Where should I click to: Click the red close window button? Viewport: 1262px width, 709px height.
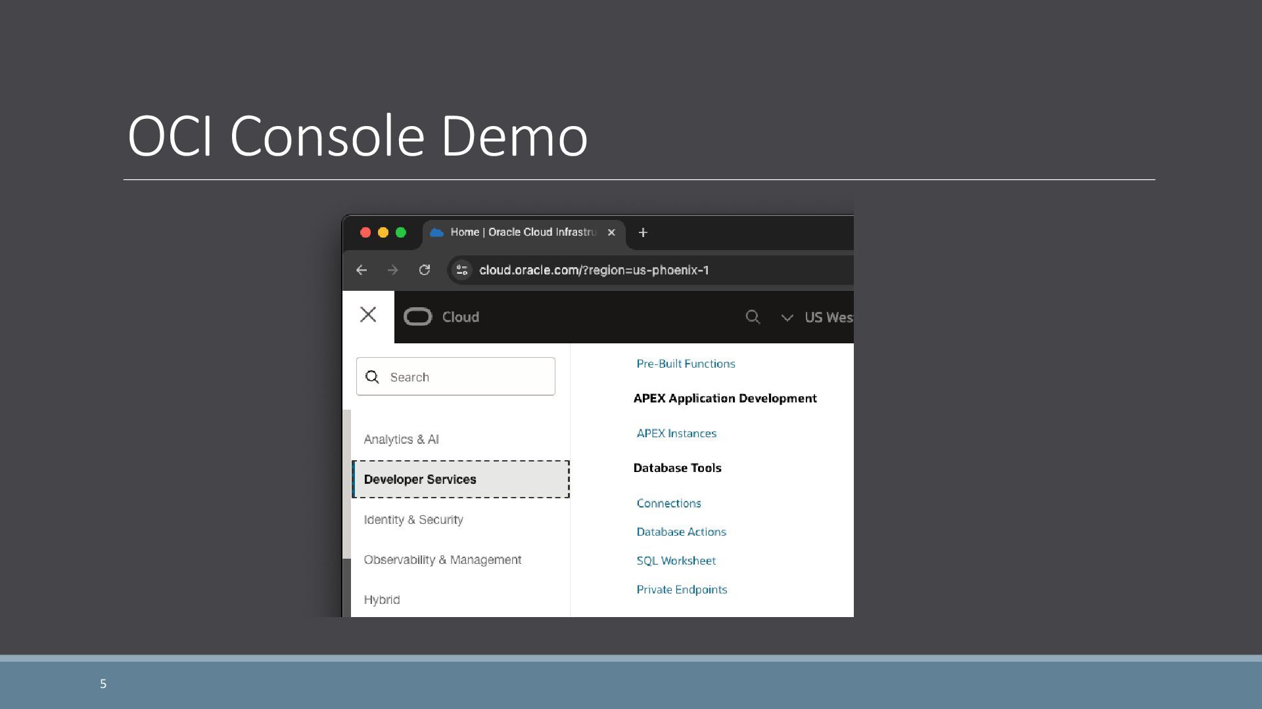[365, 232]
